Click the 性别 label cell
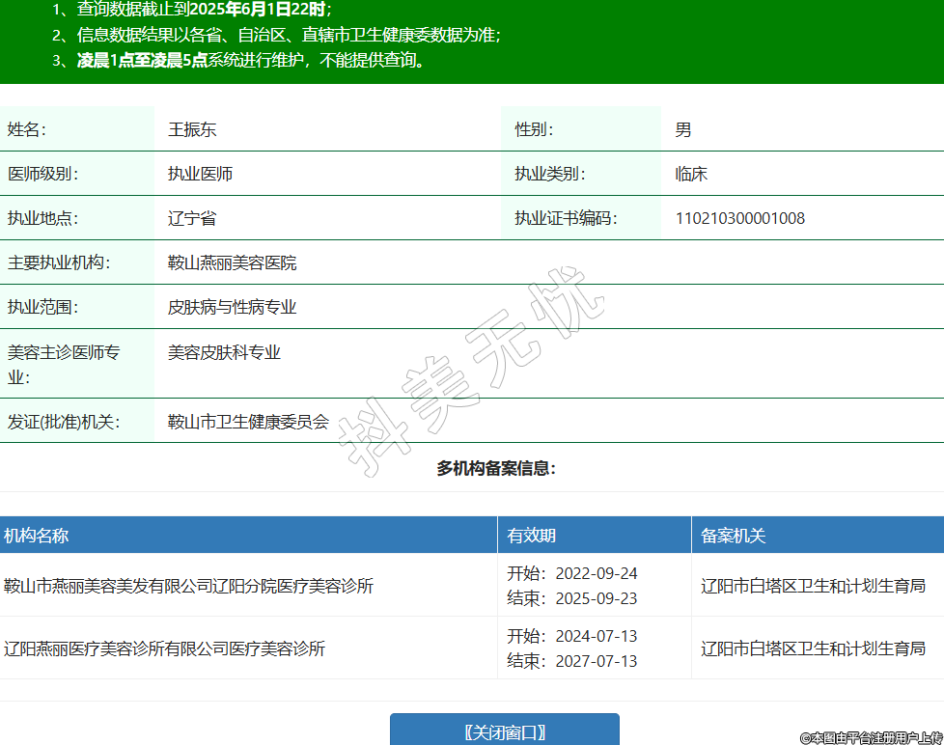This screenshot has height=745, width=944. [x=534, y=129]
